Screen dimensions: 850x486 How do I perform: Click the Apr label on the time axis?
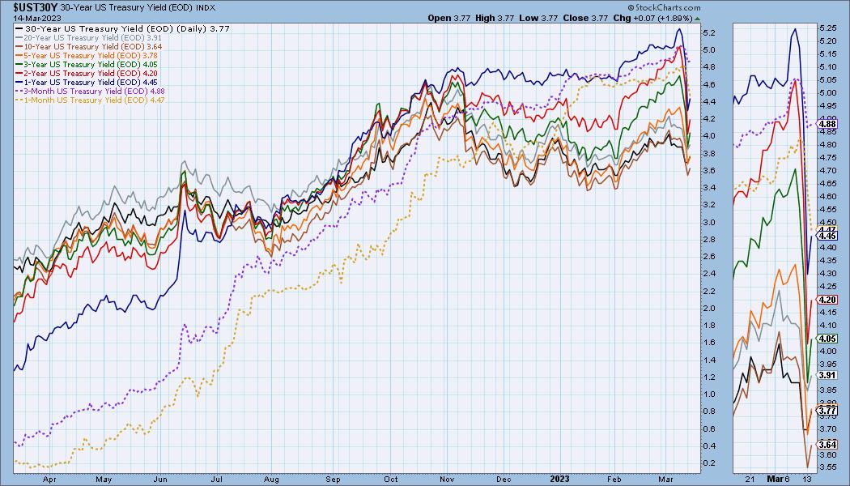(49, 479)
